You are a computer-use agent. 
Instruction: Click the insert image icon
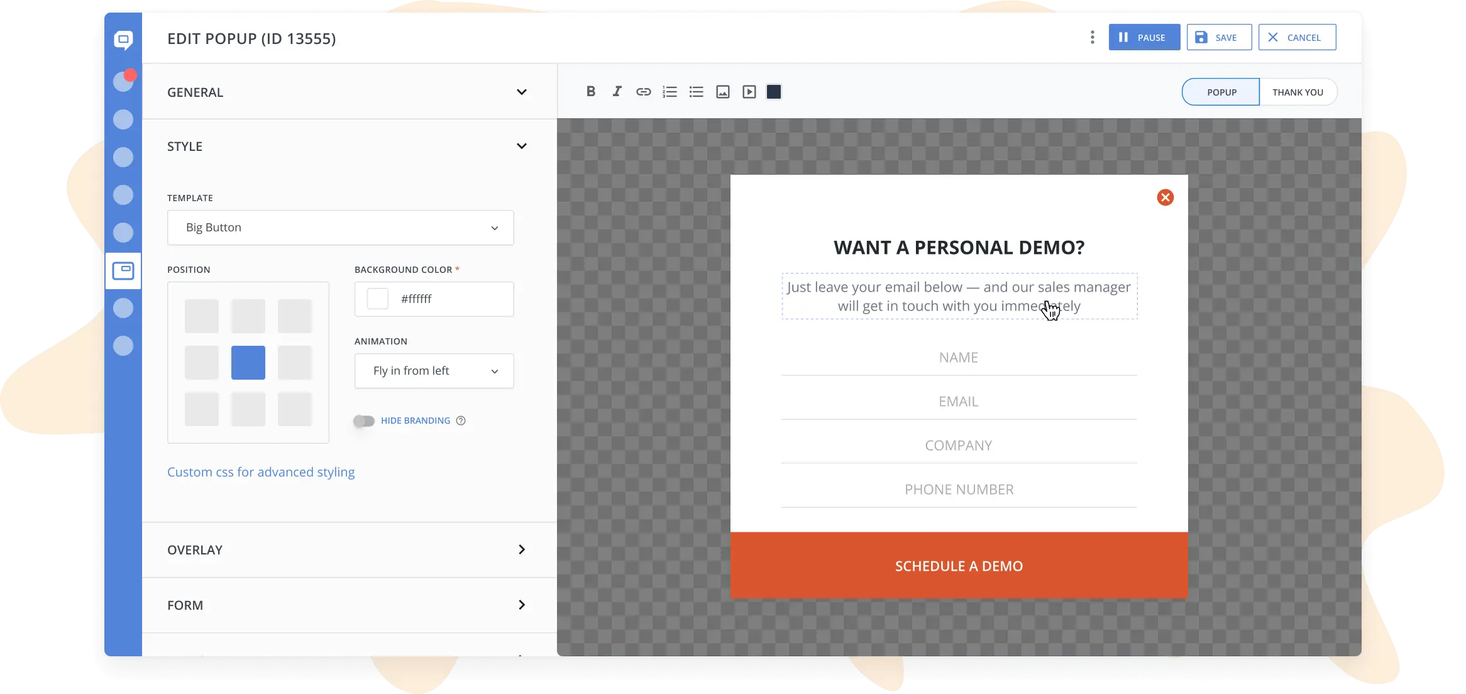(x=723, y=92)
